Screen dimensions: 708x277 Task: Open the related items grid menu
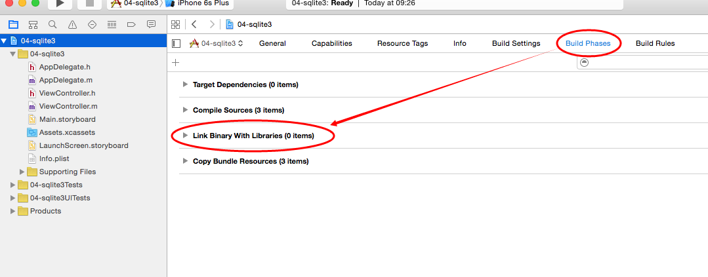pos(176,24)
